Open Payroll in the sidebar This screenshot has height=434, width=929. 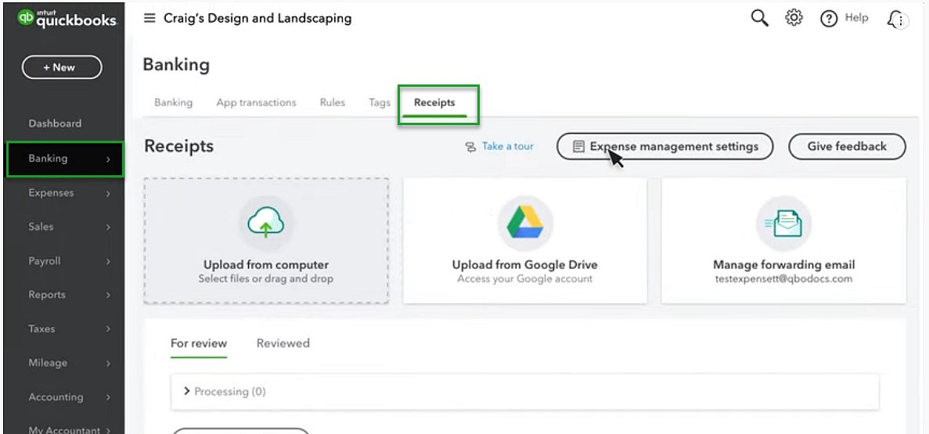click(45, 261)
